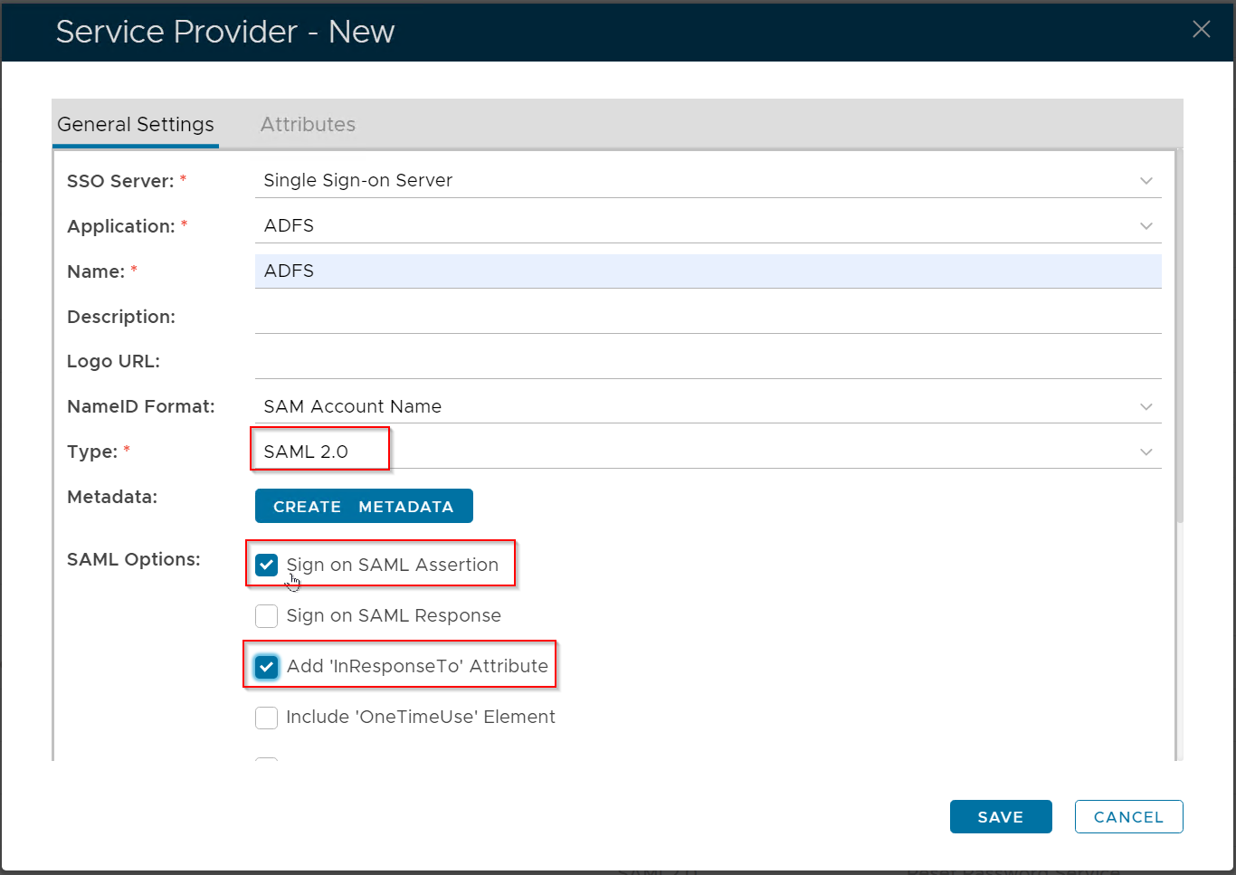Select the SAML 2.0 type value
This screenshot has height=875, width=1236.
tap(306, 452)
